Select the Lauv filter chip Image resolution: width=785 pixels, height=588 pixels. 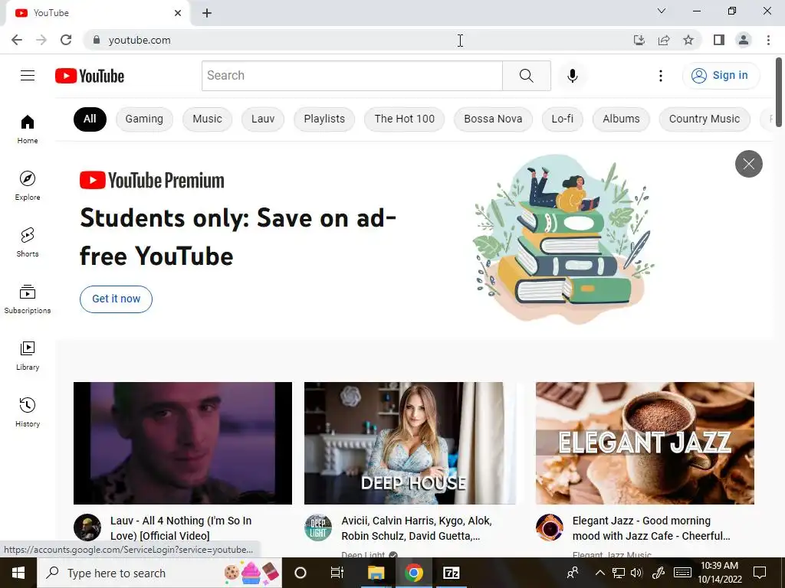pyautogui.click(x=263, y=119)
